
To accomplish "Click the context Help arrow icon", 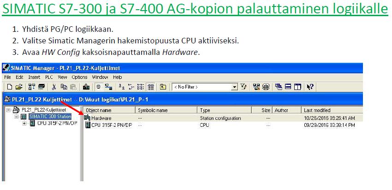I will point(310,87).
